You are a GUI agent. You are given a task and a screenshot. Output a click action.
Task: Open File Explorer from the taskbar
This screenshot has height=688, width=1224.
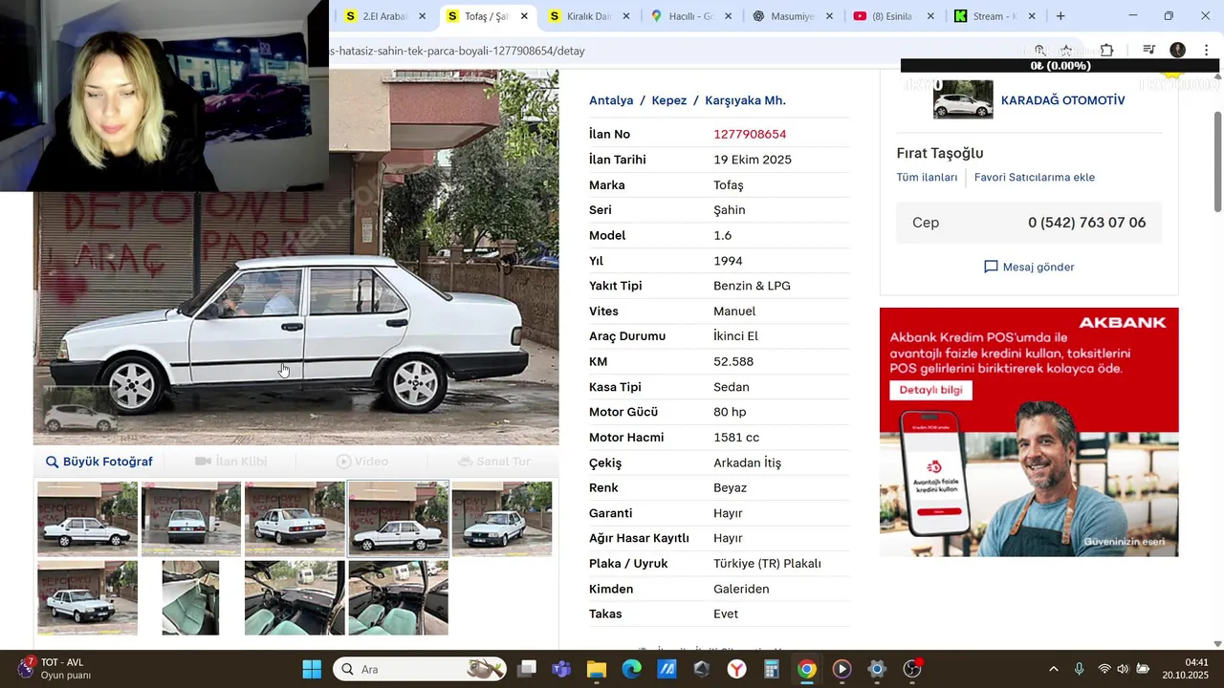click(x=597, y=669)
